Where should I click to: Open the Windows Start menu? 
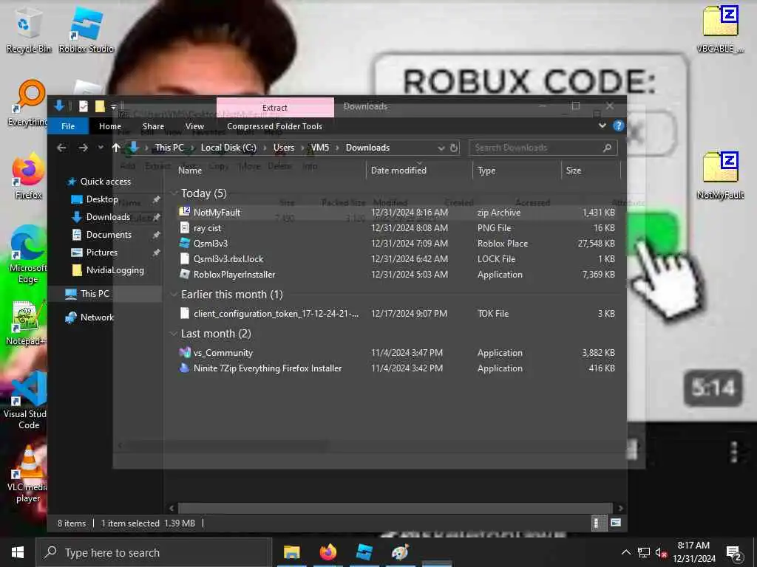point(18,552)
